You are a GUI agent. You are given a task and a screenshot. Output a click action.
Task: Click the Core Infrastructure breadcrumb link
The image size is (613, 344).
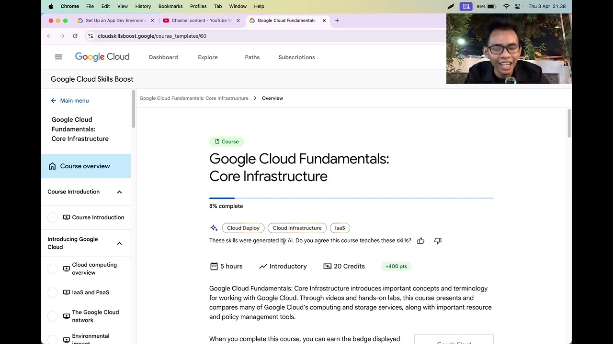click(x=194, y=98)
